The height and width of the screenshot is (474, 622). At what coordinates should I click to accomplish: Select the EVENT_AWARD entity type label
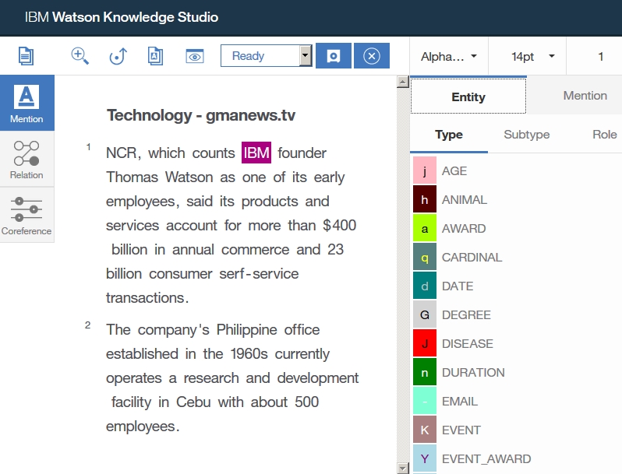tap(486, 459)
